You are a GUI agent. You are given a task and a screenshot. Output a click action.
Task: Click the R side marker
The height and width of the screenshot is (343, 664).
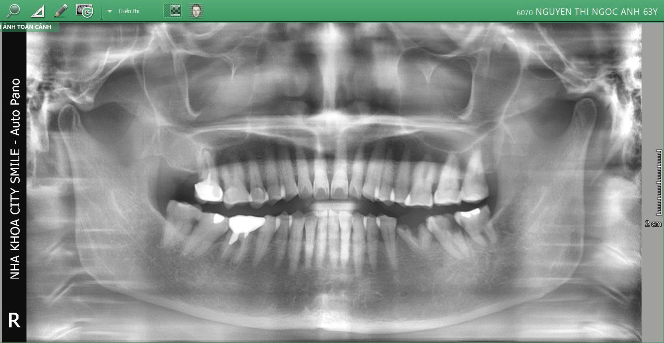[x=14, y=321]
